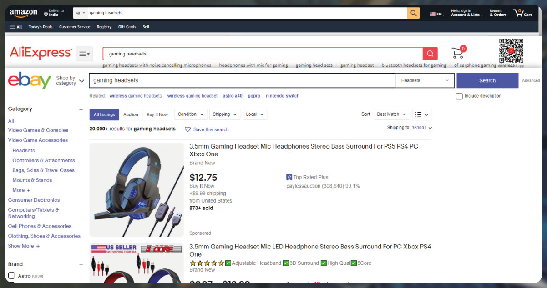Open Registry in Amazon nav

(104, 27)
